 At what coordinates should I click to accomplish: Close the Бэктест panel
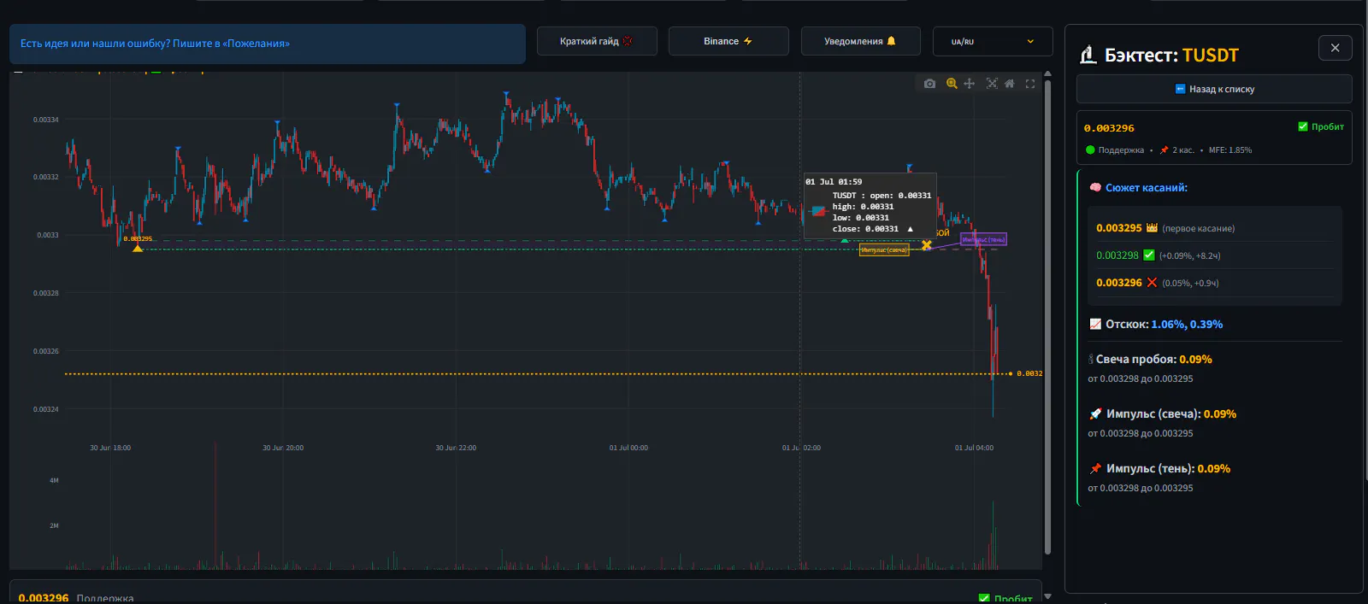point(1335,48)
